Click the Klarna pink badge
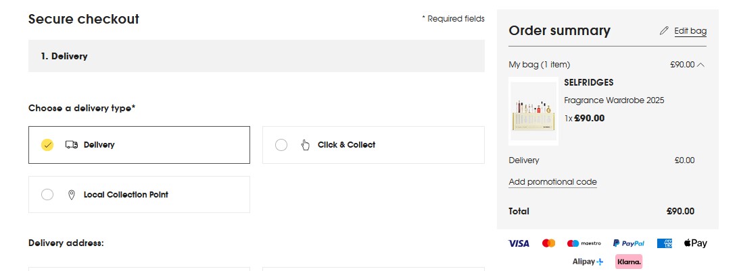Viewport: 739px width, 271px height. [x=628, y=262]
